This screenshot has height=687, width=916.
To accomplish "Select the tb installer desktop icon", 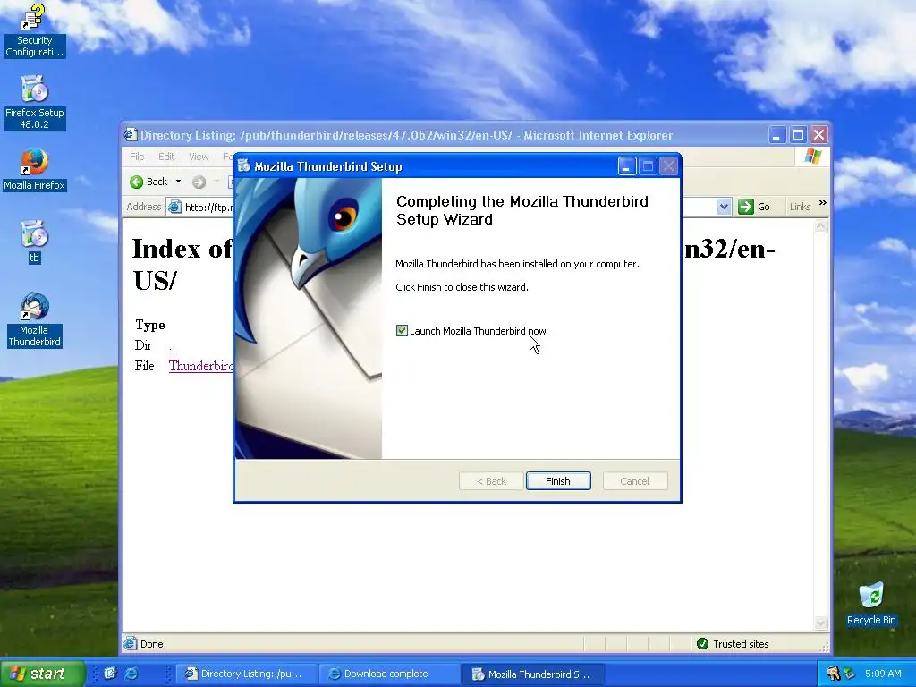I will [x=34, y=242].
